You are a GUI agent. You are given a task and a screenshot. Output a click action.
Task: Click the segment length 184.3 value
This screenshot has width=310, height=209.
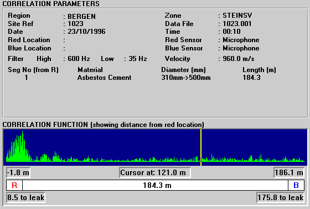pos(251,78)
